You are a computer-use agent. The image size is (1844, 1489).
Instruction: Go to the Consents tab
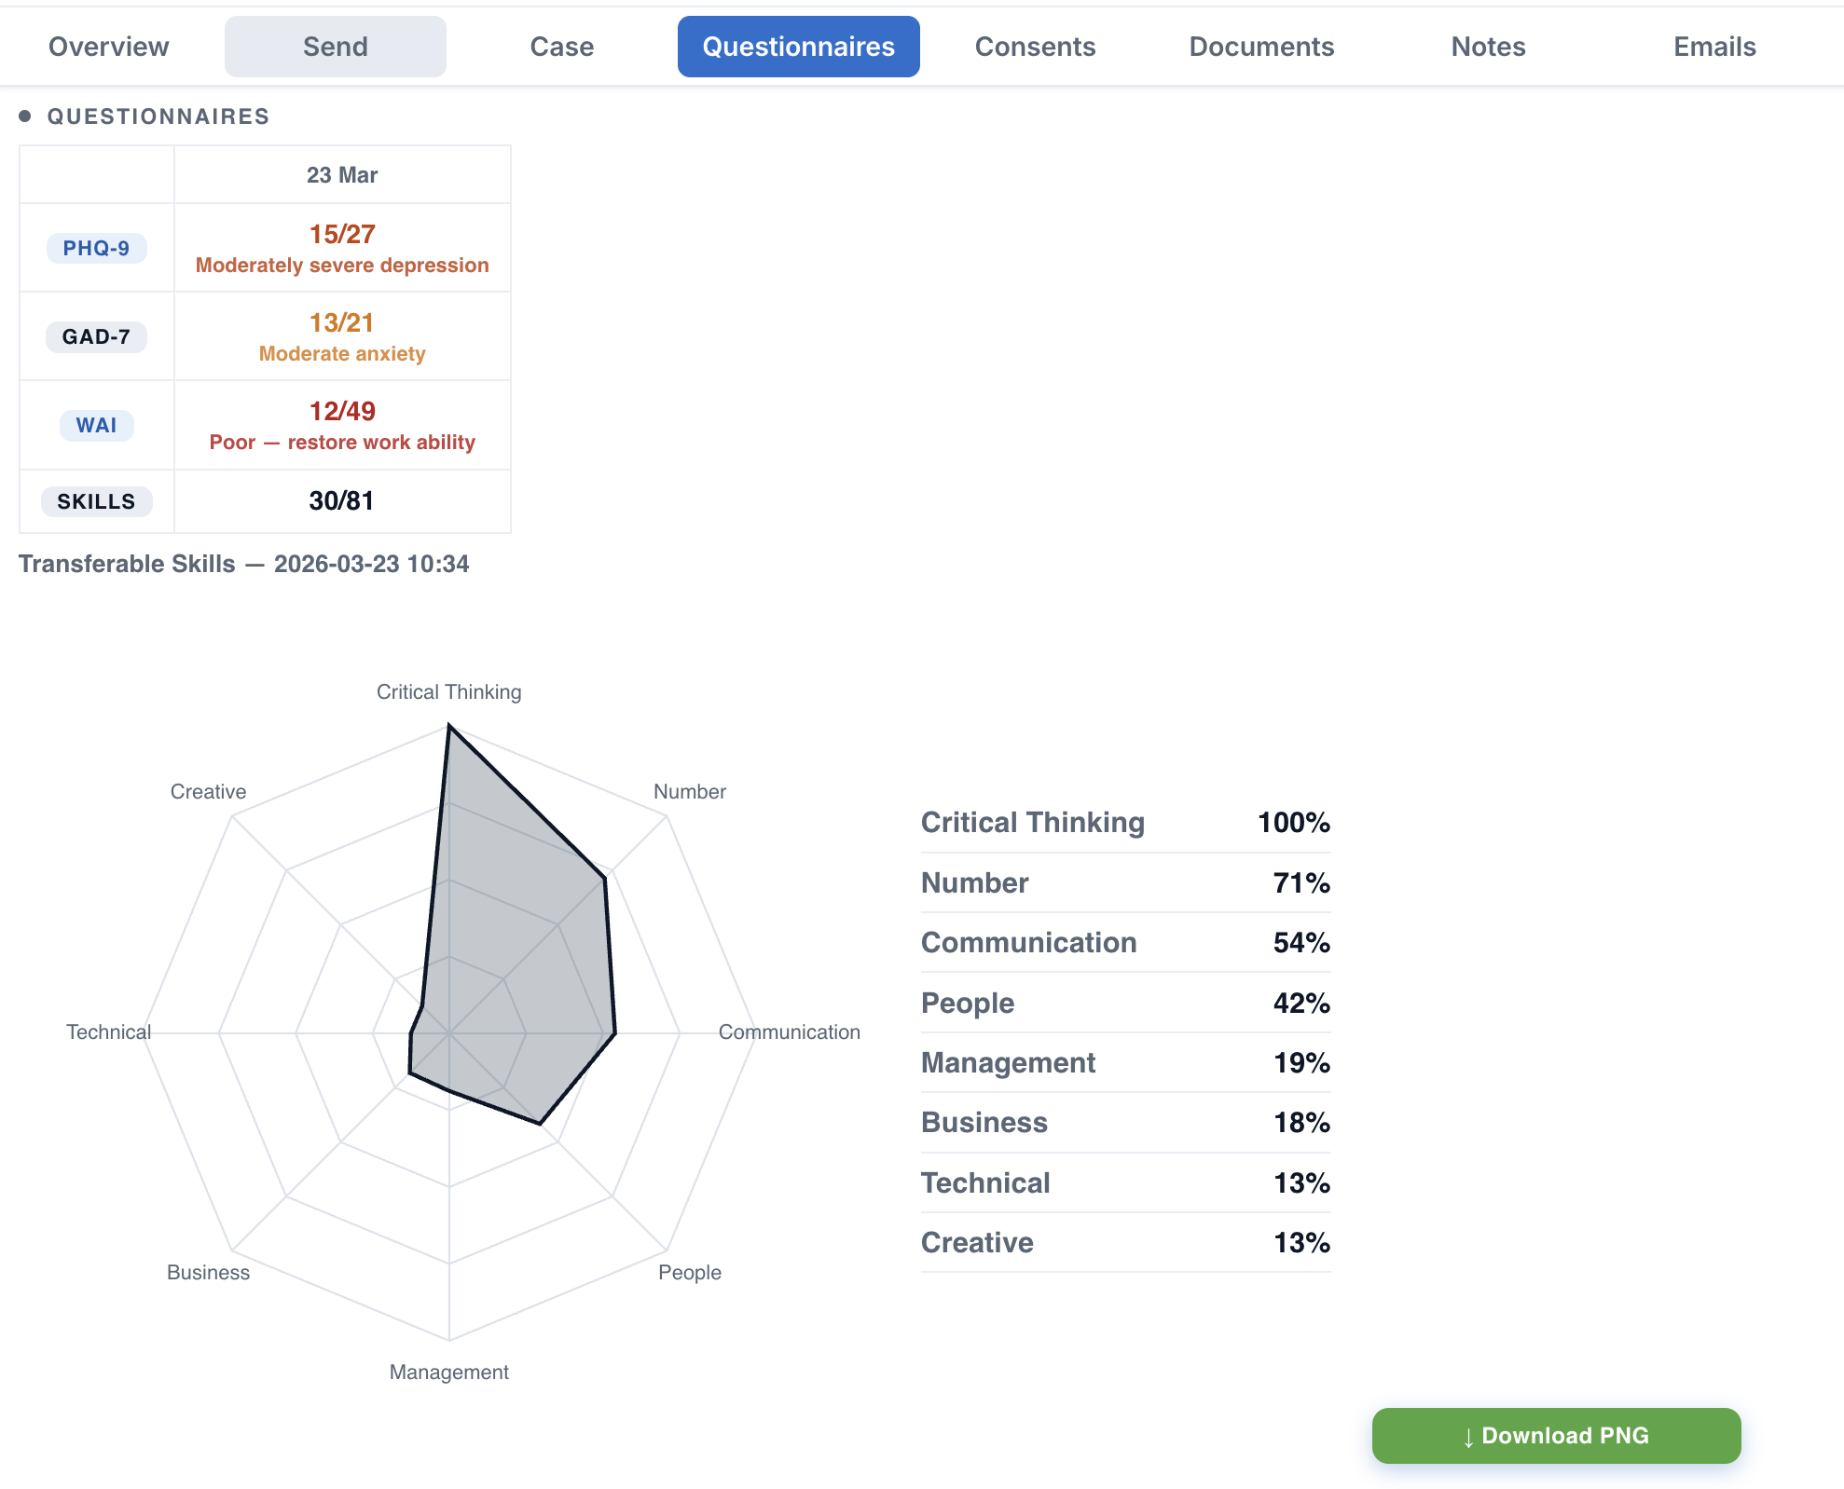(x=1036, y=47)
